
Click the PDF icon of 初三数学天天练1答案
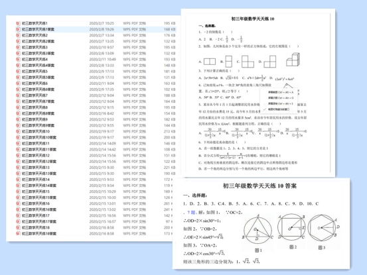click(18, 29)
